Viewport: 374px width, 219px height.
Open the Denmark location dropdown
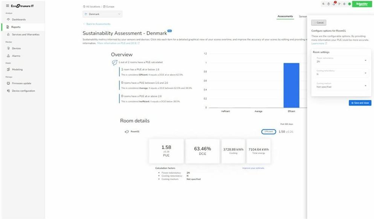click(x=102, y=14)
